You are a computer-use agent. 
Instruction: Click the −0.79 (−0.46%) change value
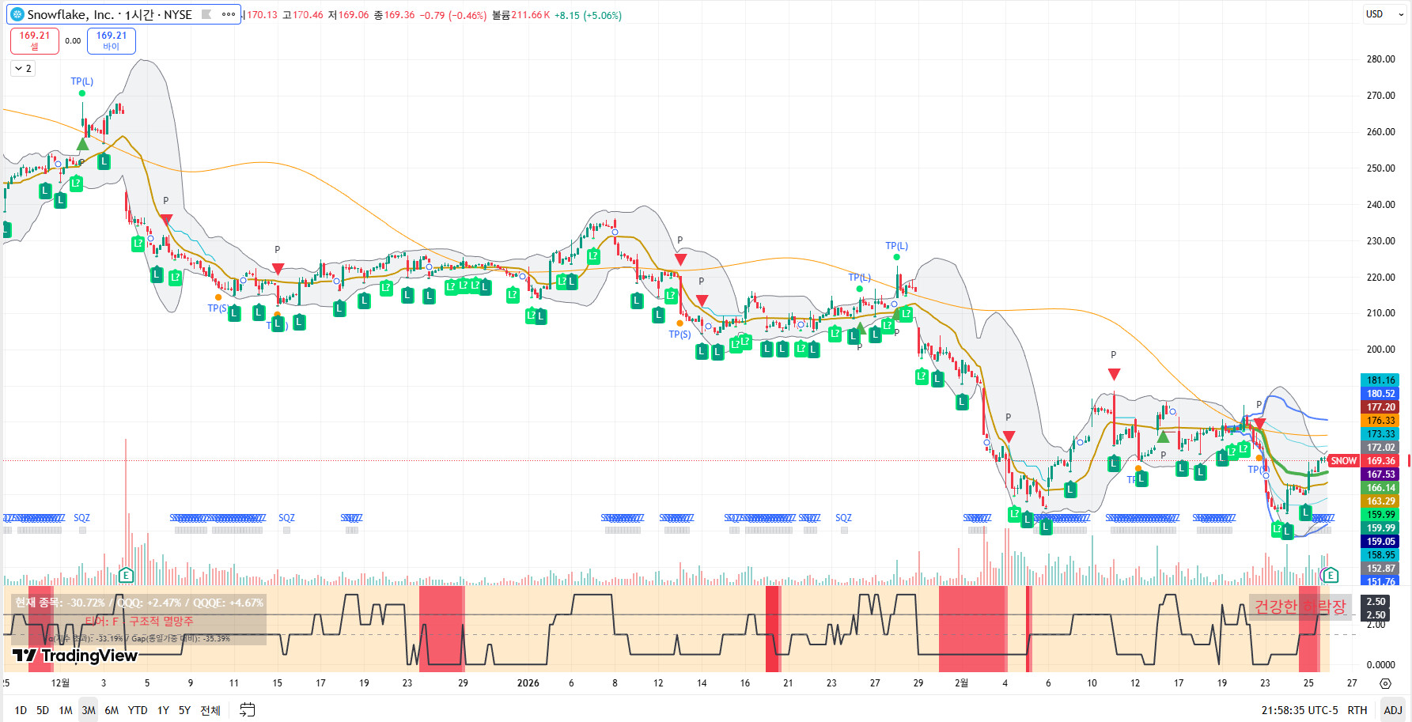click(452, 15)
